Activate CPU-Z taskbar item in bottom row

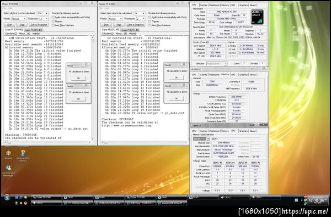click(46, 203)
